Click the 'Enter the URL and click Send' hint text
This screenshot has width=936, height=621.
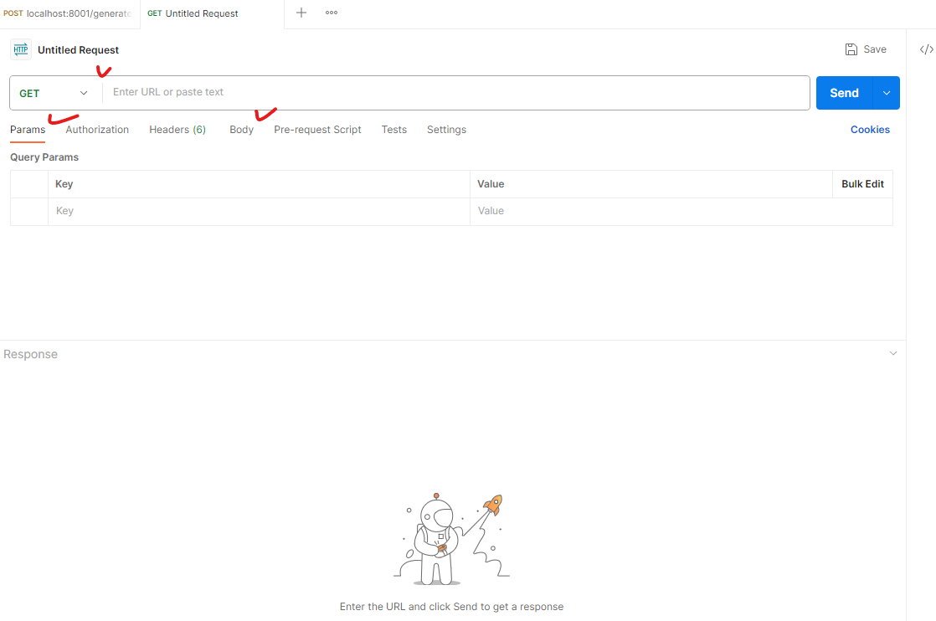tap(451, 607)
